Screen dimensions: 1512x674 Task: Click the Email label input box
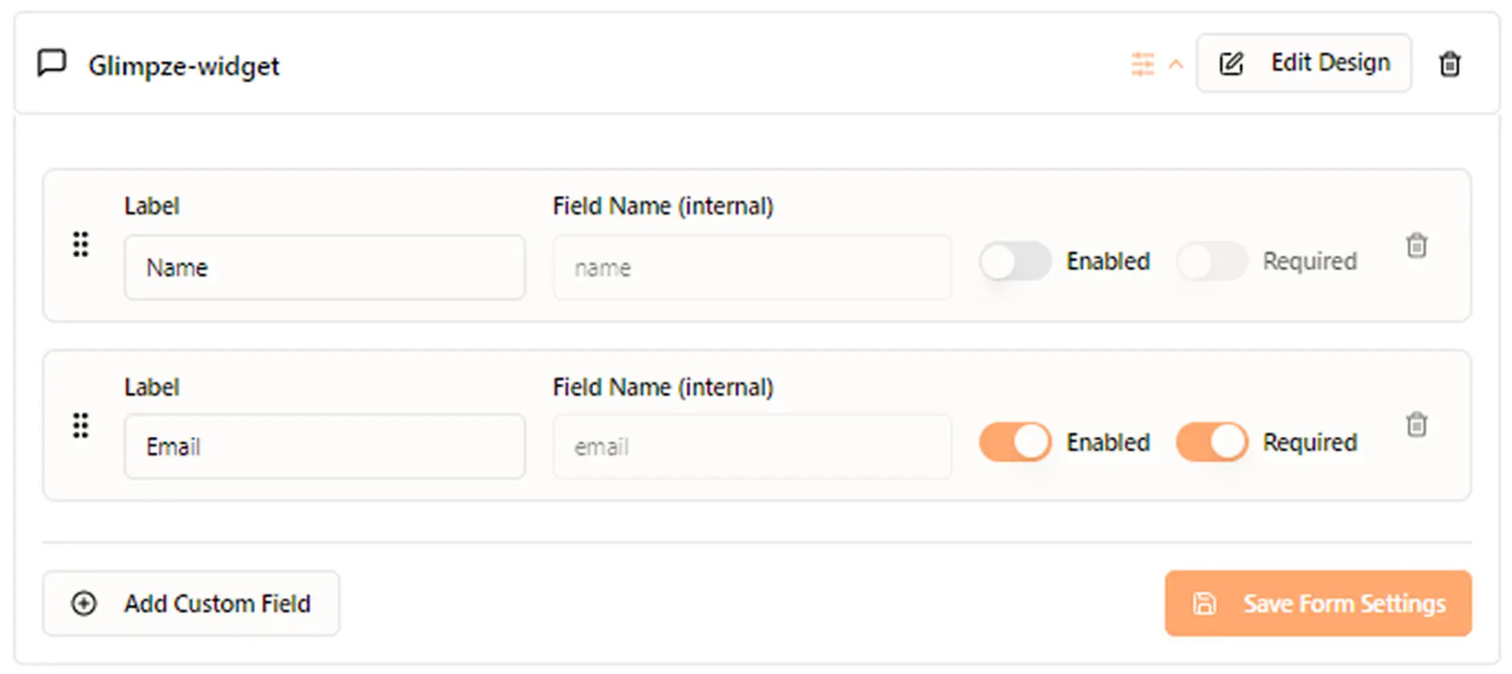point(325,447)
